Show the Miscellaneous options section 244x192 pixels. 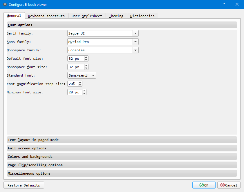coord(122,173)
